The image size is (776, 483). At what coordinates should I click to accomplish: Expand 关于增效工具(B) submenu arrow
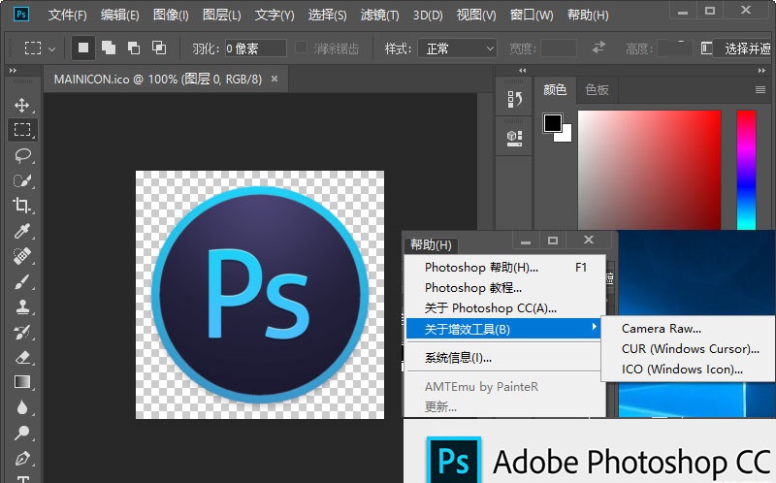tap(594, 326)
